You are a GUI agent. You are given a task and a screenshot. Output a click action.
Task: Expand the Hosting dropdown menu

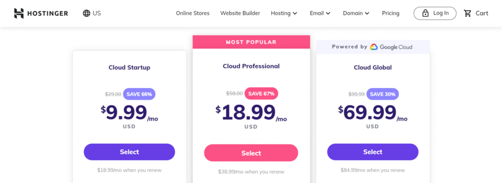click(284, 13)
